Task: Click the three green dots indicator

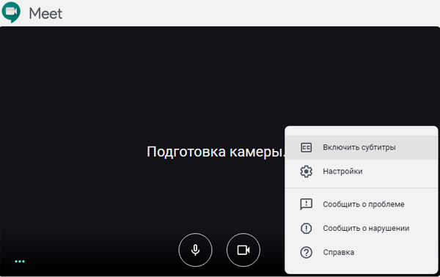Action: [20, 262]
